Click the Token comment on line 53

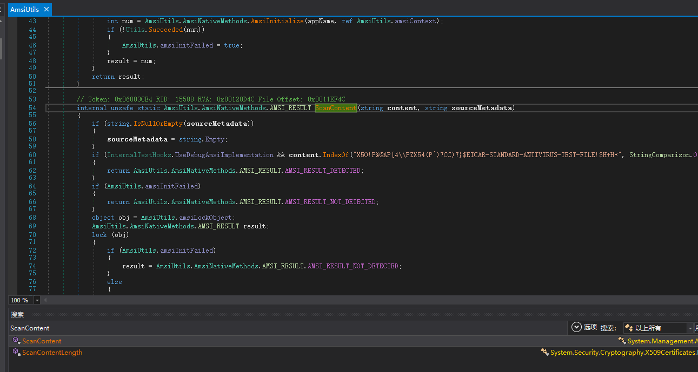211,99
